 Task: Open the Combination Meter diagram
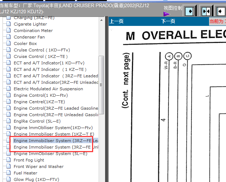click(x=33, y=31)
